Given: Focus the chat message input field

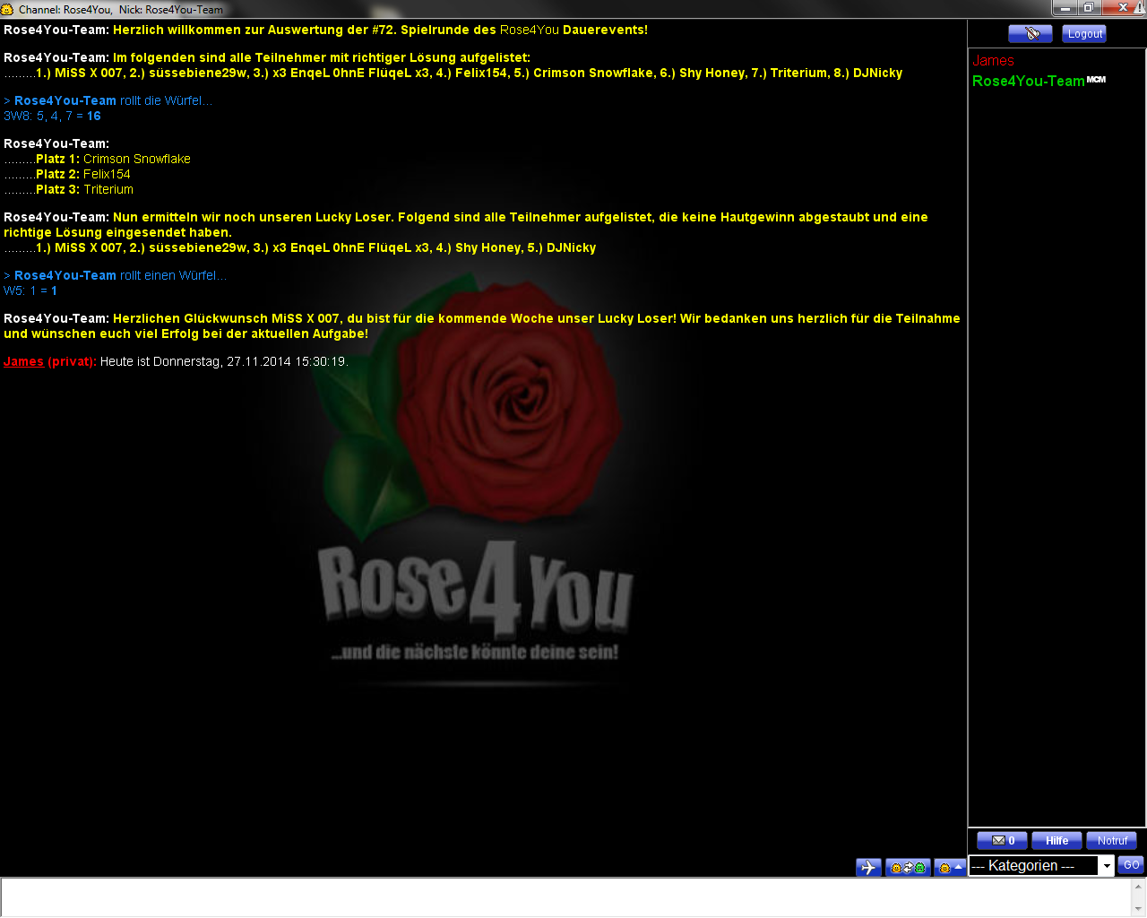Looking at the screenshot, I should click(565, 897).
